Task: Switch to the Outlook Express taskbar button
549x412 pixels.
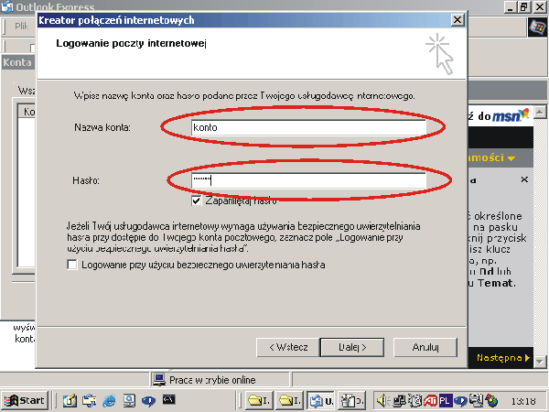Action: pyautogui.click(x=319, y=400)
